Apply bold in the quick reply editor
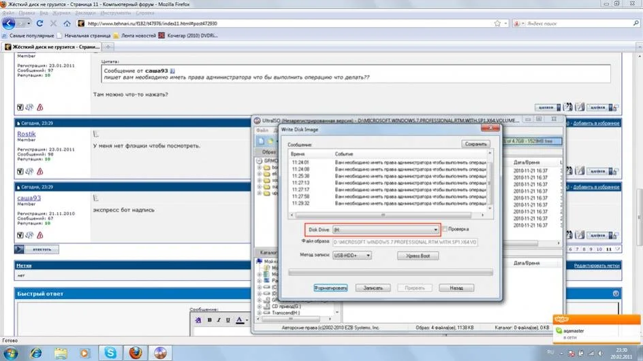The width and height of the screenshot is (643, 361). [210, 320]
